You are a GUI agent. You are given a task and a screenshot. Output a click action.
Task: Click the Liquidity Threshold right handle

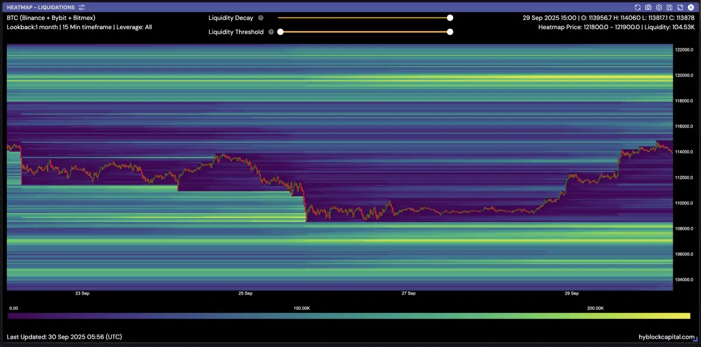click(450, 32)
